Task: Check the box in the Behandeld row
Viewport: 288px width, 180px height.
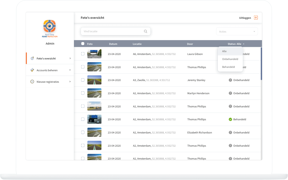Action: (x=83, y=119)
